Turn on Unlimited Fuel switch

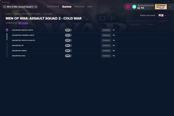tap(68, 56)
